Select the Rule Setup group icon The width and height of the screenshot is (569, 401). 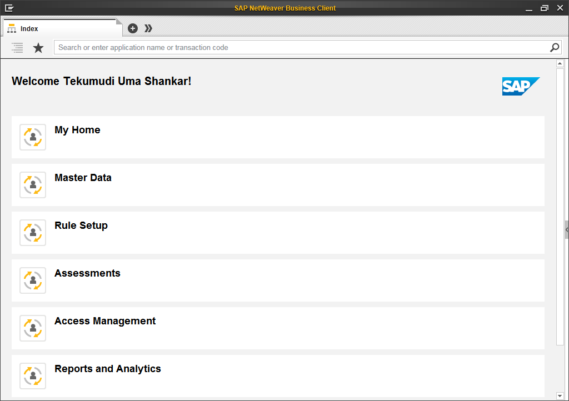click(x=32, y=233)
